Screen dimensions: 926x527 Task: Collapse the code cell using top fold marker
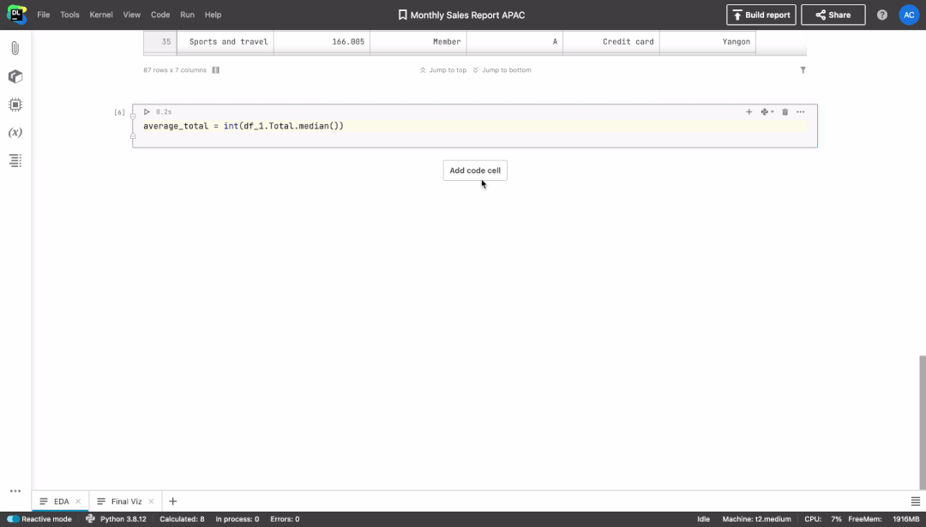[x=133, y=117]
